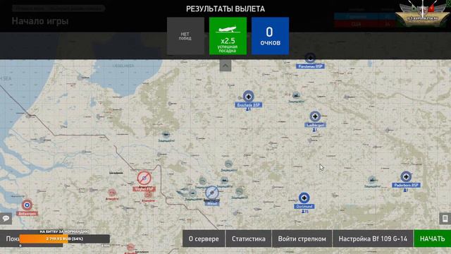
Task: Click the orange donation progress bar
Action: tap(64, 238)
